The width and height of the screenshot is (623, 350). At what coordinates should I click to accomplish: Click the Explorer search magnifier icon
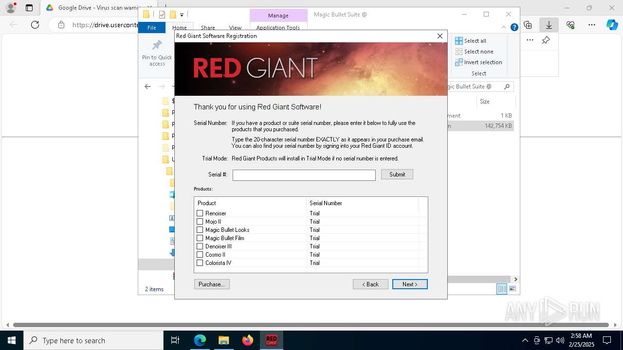pos(507,87)
